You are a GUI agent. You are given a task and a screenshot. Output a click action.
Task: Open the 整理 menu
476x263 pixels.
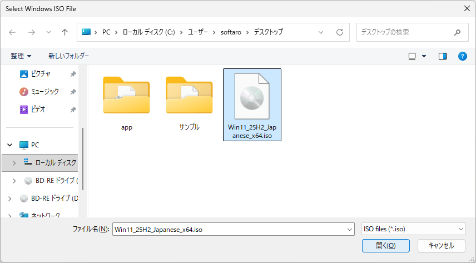coord(21,56)
